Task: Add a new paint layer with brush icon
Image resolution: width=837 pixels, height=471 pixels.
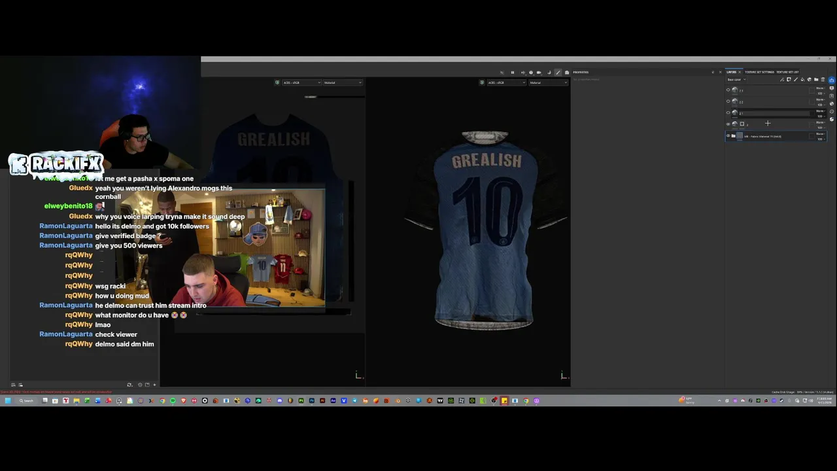Action: [796, 80]
